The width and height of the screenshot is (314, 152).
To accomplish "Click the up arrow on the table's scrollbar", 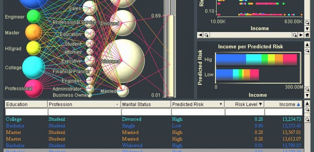I will [x=307, y=104].
